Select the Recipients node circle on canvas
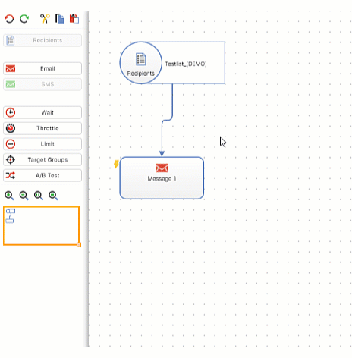This screenshot has height=358, width=352. coord(141,63)
